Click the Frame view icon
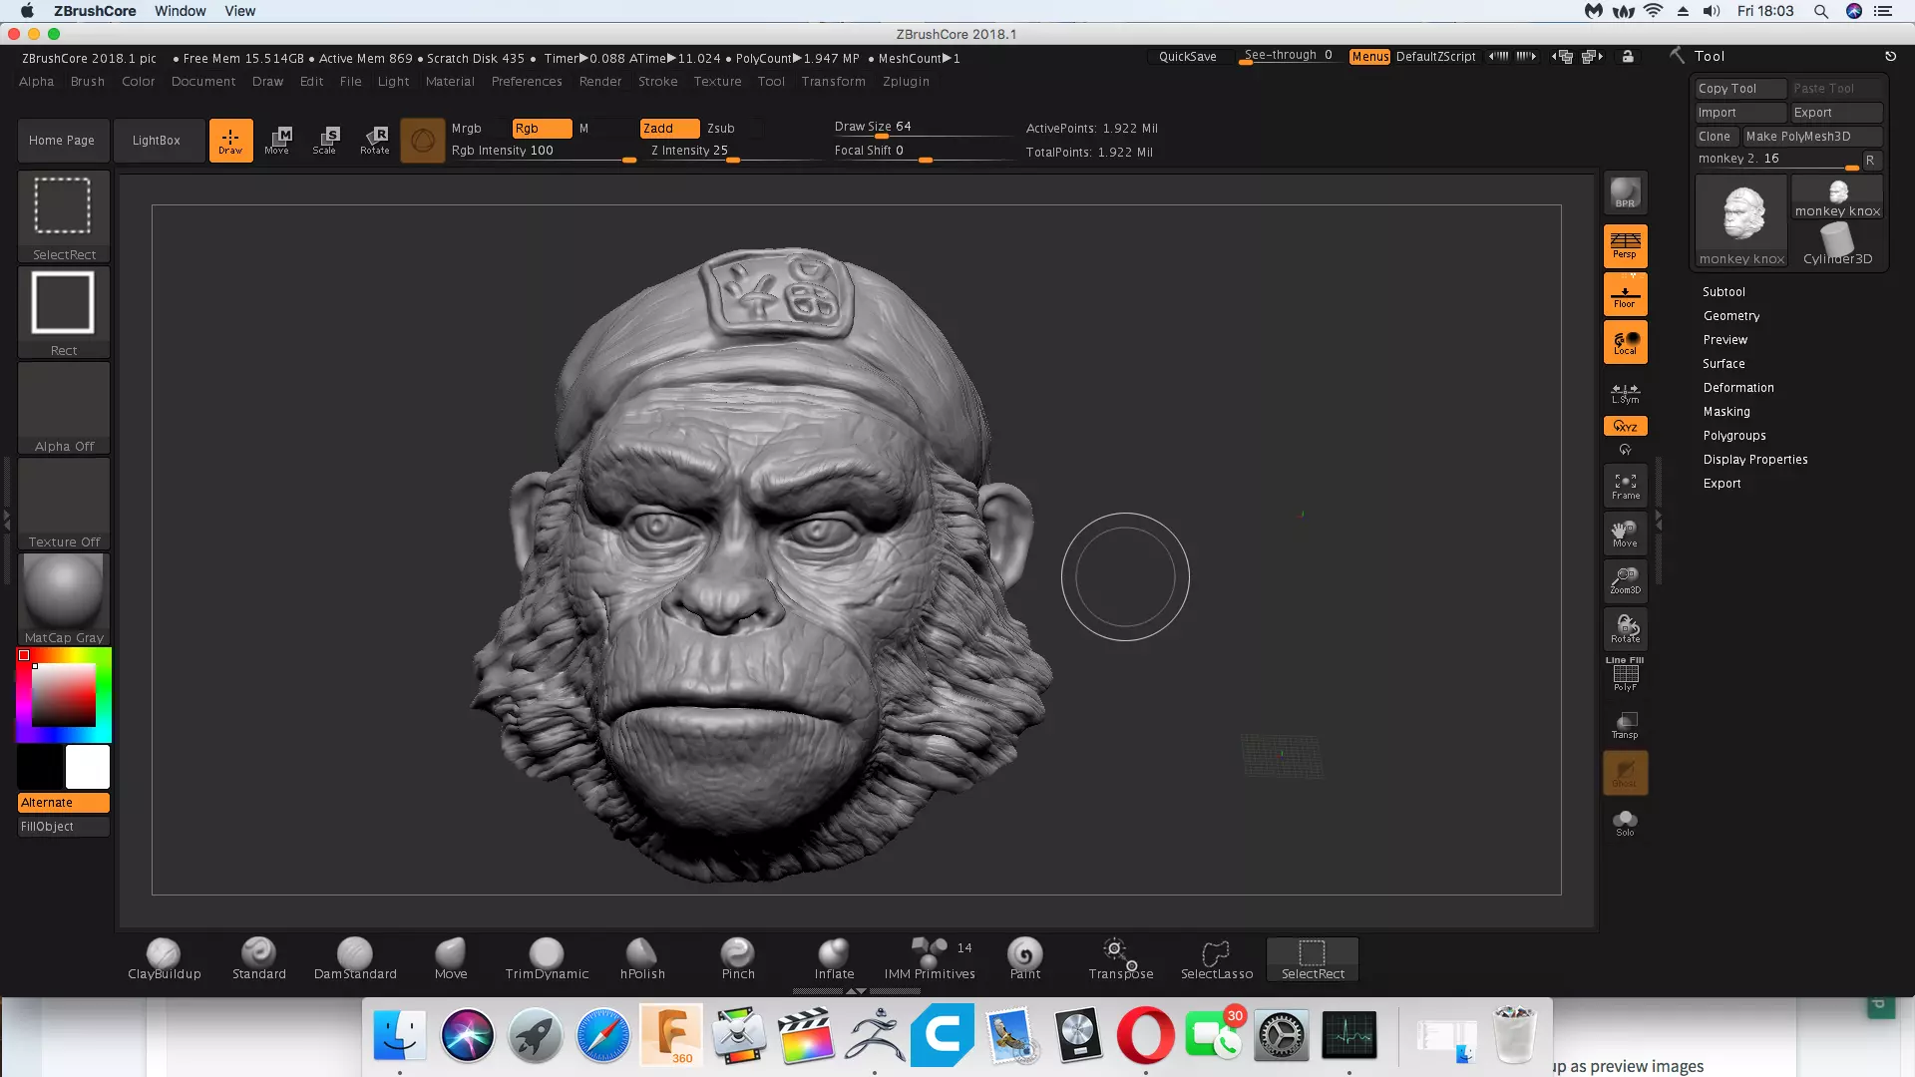The height and width of the screenshot is (1077, 1915). pos(1625,486)
